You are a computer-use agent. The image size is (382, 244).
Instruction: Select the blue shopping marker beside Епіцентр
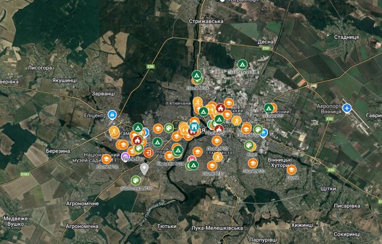113,115
